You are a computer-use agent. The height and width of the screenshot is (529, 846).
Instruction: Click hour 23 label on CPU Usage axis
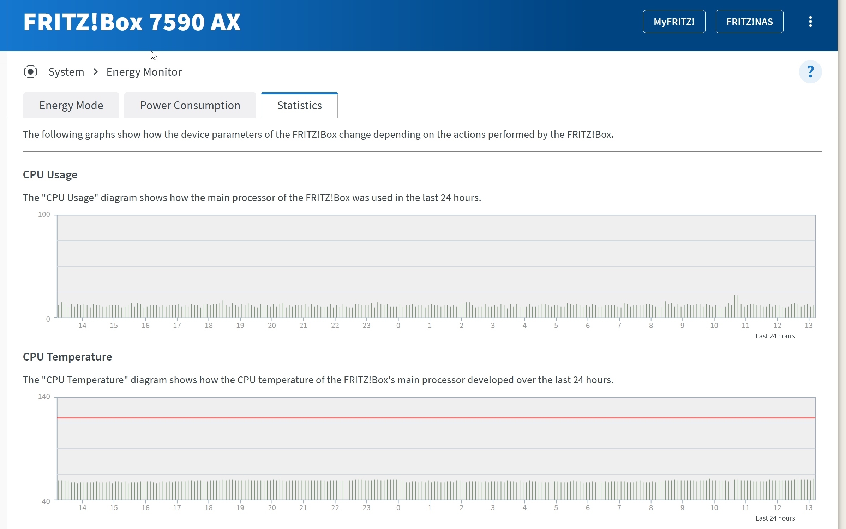tap(366, 326)
